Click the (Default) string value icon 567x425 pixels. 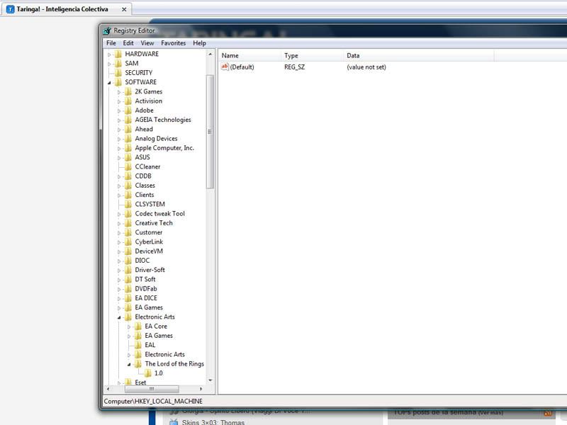[225, 67]
